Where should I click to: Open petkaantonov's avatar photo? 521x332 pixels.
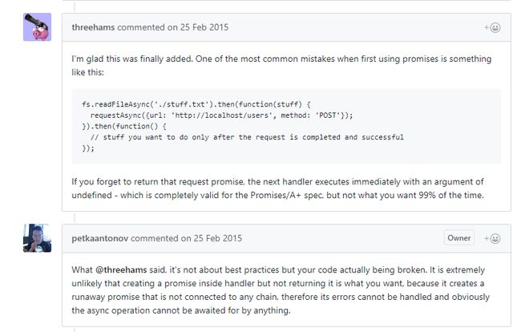pyautogui.click(x=37, y=238)
